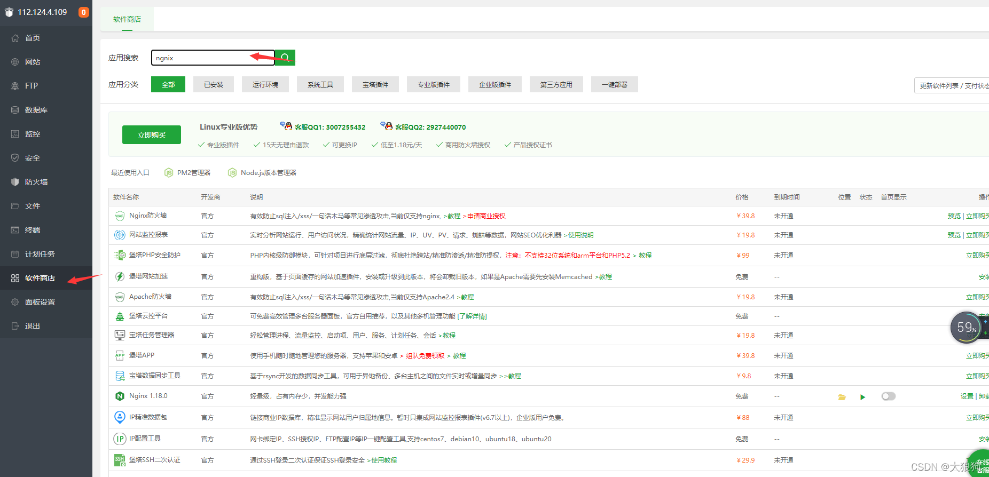Click the IP精准数据包 icon
Screen dimensions: 989x477
click(x=120, y=417)
